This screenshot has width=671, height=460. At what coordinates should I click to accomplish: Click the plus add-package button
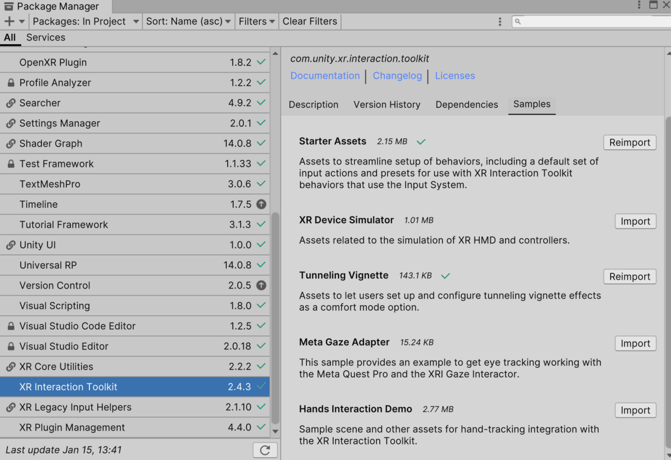click(x=10, y=21)
